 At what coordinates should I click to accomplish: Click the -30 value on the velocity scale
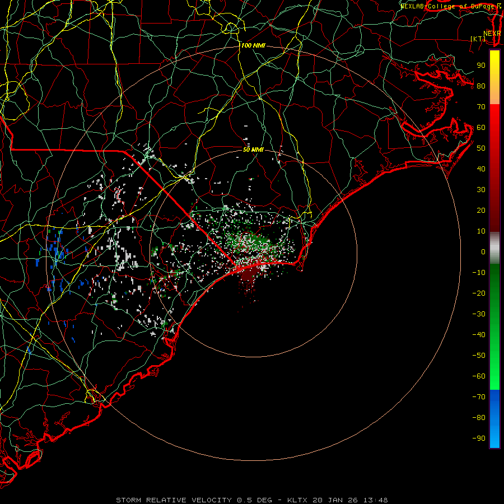click(479, 314)
